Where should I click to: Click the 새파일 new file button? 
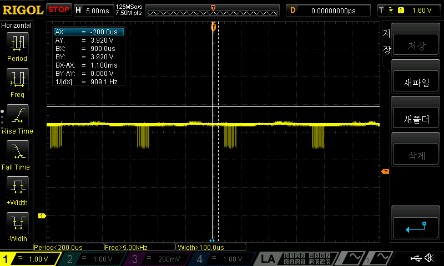click(x=416, y=82)
